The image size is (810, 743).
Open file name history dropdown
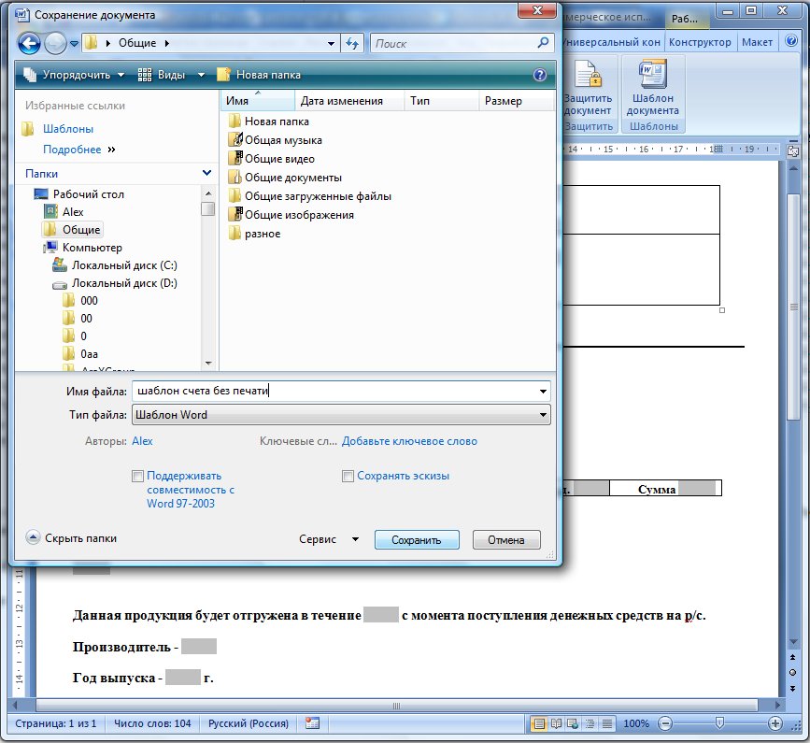pos(543,392)
